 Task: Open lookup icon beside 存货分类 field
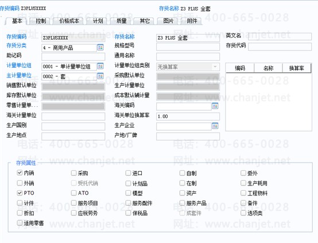(100, 48)
